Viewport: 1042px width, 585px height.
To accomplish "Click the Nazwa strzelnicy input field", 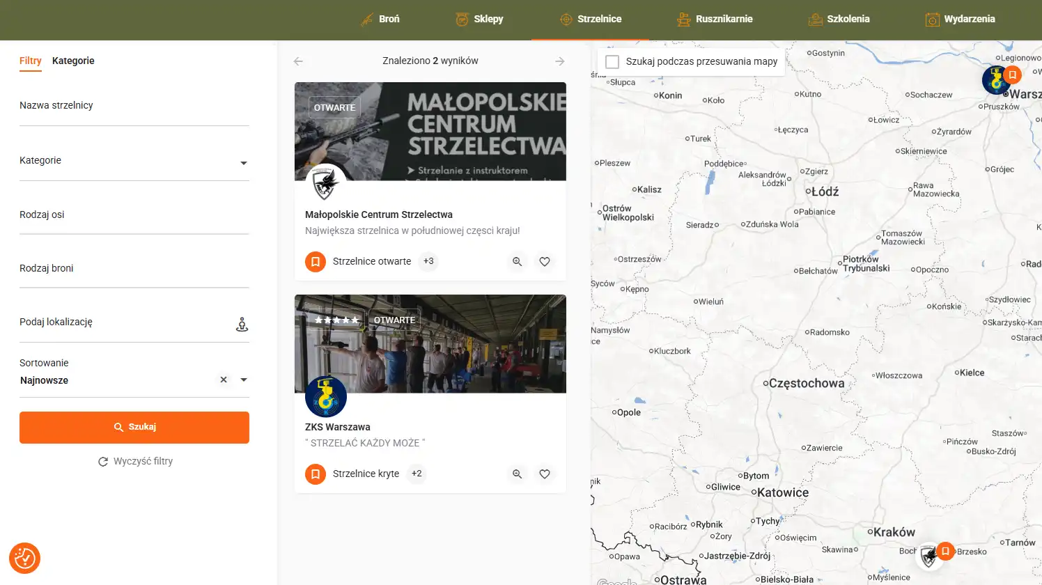I will tap(134, 107).
